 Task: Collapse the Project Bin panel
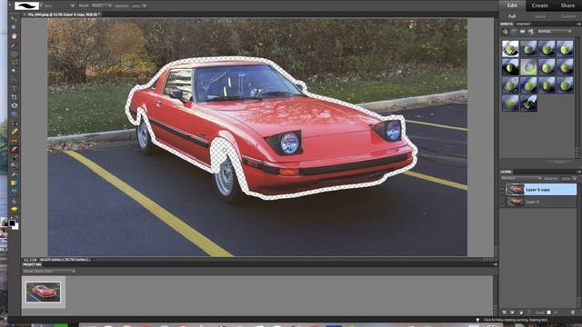[495, 264]
